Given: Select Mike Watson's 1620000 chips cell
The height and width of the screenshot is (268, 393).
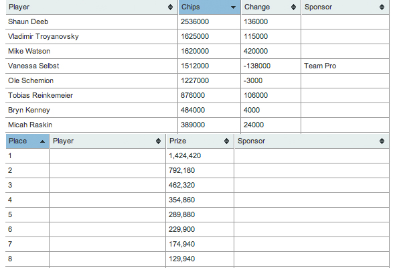Looking at the screenshot, I should pyautogui.click(x=209, y=51).
